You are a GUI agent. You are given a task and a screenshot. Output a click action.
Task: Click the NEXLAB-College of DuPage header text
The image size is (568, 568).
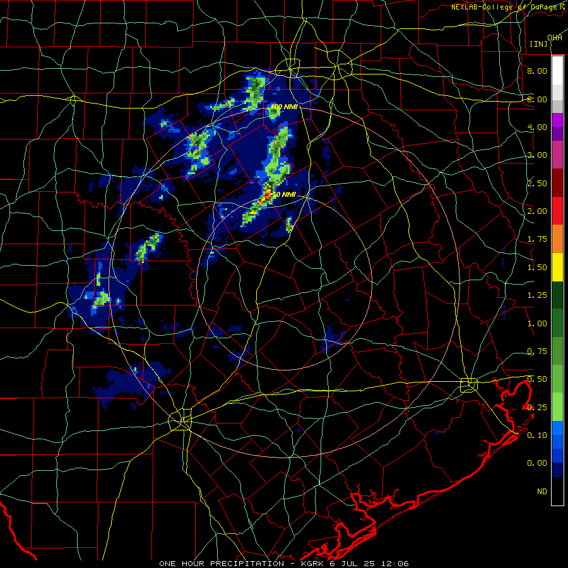point(509,7)
